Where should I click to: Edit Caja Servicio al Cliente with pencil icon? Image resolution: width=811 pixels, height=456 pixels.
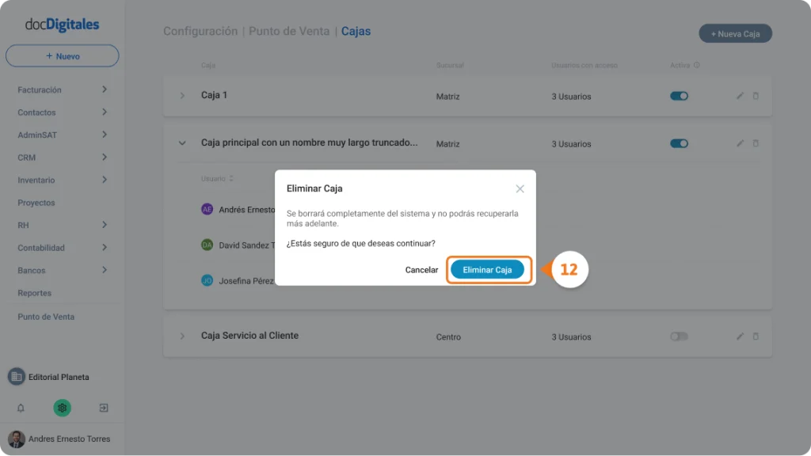pyautogui.click(x=741, y=336)
